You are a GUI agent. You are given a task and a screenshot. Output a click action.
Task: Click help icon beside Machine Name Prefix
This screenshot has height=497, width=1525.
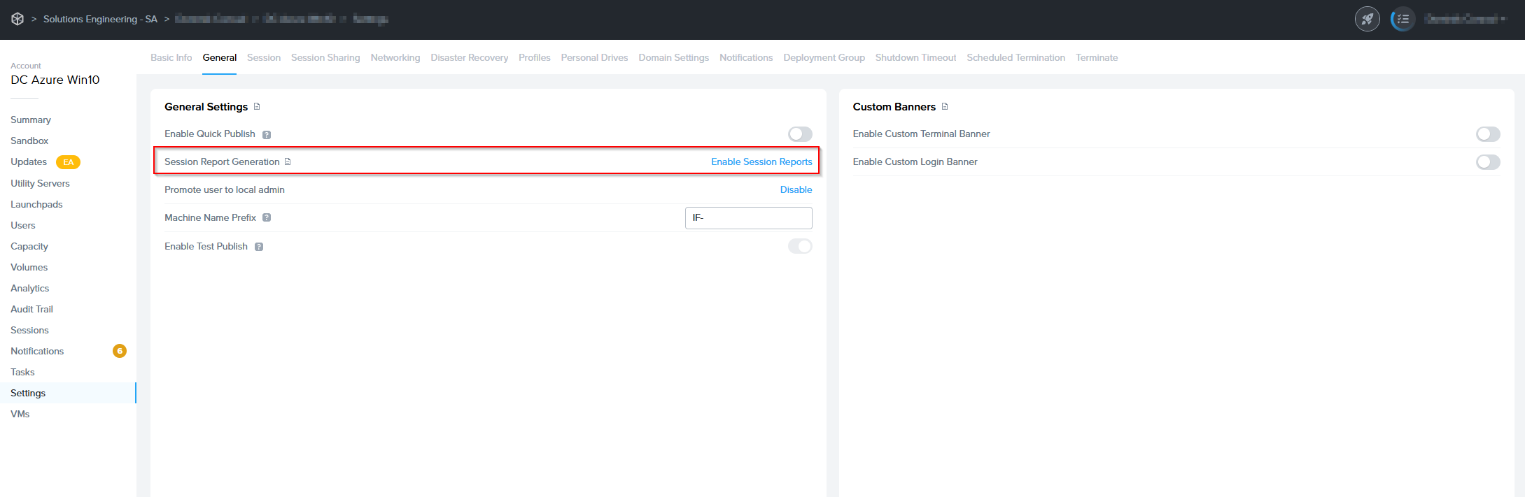tap(267, 218)
